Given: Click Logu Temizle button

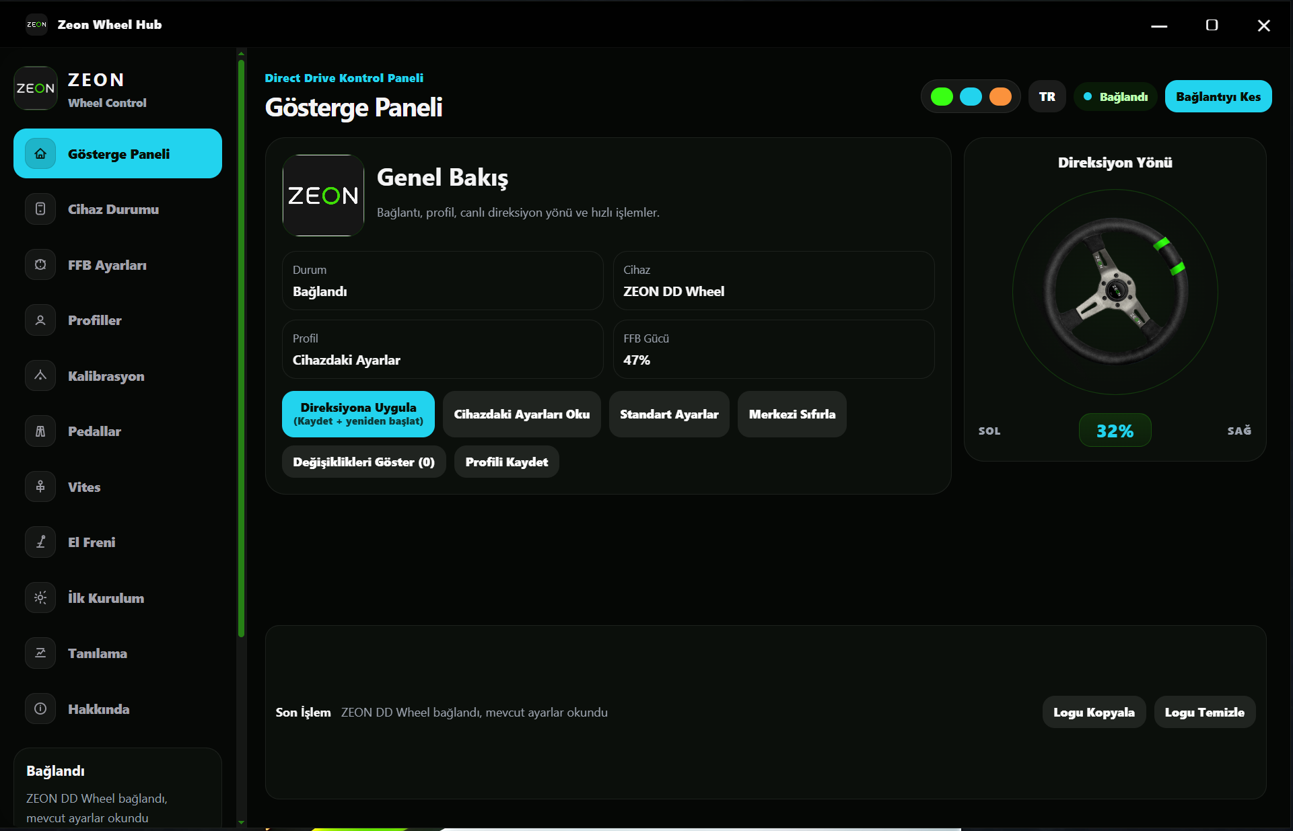Looking at the screenshot, I should pyautogui.click(x=1205, y=712).
